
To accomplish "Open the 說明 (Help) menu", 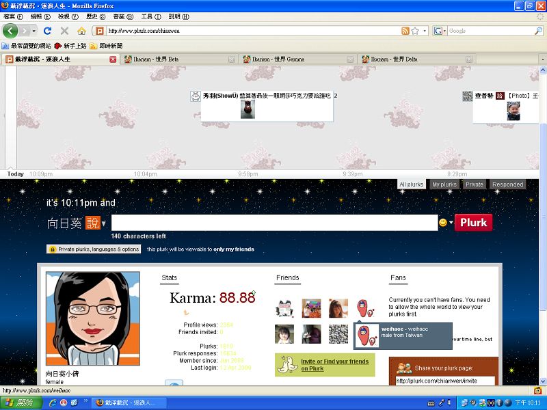I will [x=178, y=16].
